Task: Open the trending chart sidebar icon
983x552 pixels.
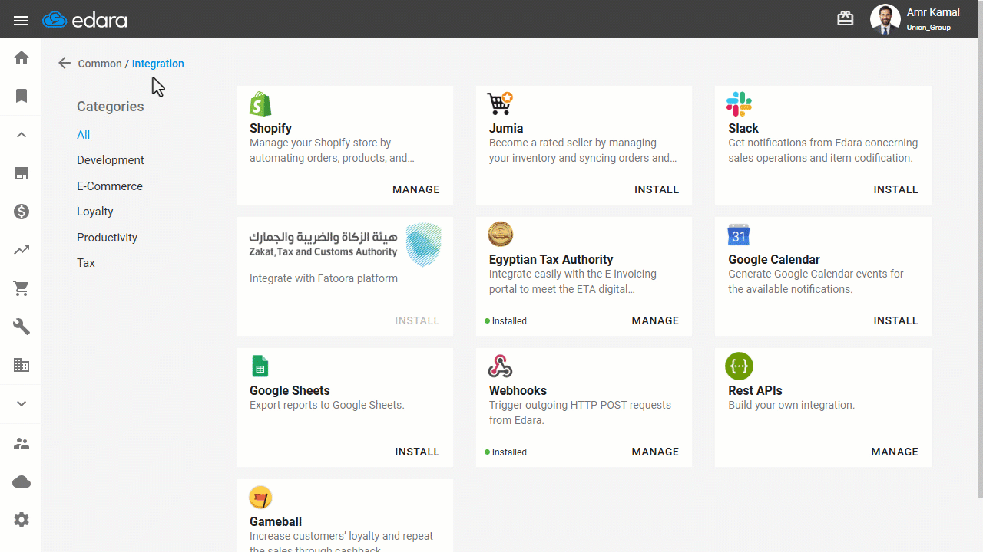Action: pyautogui.click(x=22, y=250)
